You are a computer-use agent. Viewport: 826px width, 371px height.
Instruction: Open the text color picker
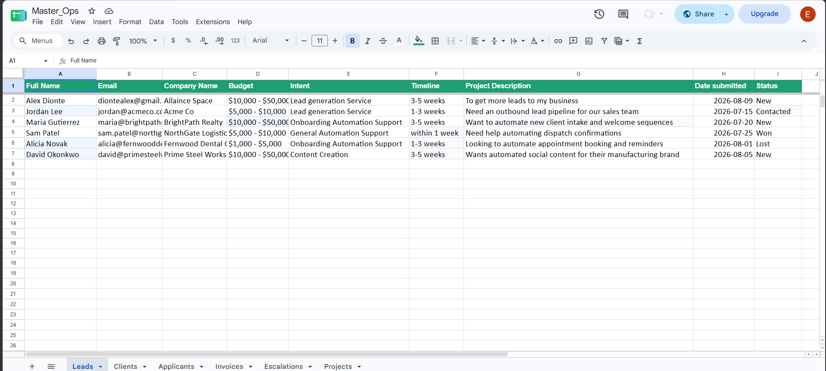pos(399,41)
